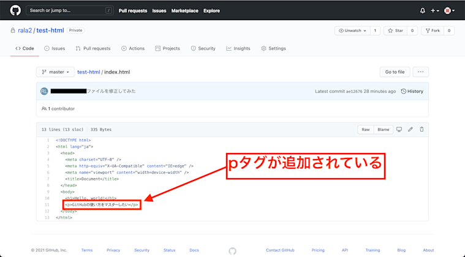The width and height of the screenshot is (465, 257).
Task: Click the footer GitHub mark icon
Action: (x=233, y=251)
